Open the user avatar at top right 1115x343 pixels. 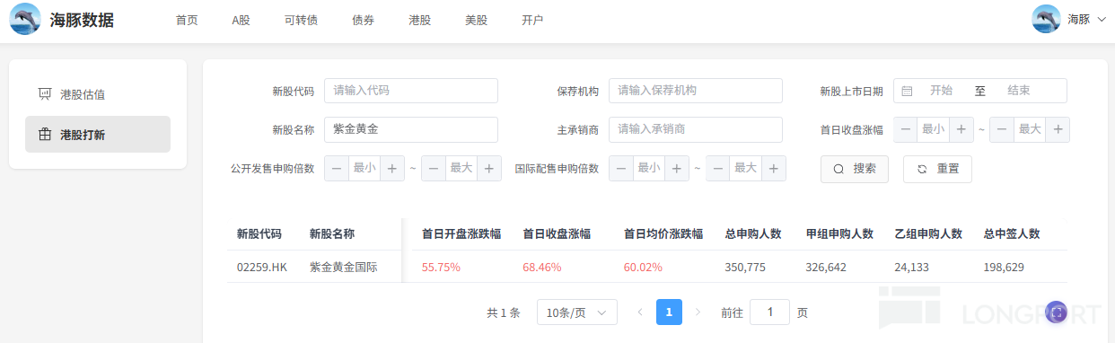coord(1047,19)
